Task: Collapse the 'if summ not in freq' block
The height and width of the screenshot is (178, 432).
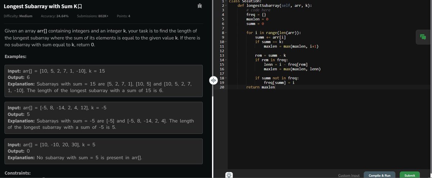Action: point(226,78)
